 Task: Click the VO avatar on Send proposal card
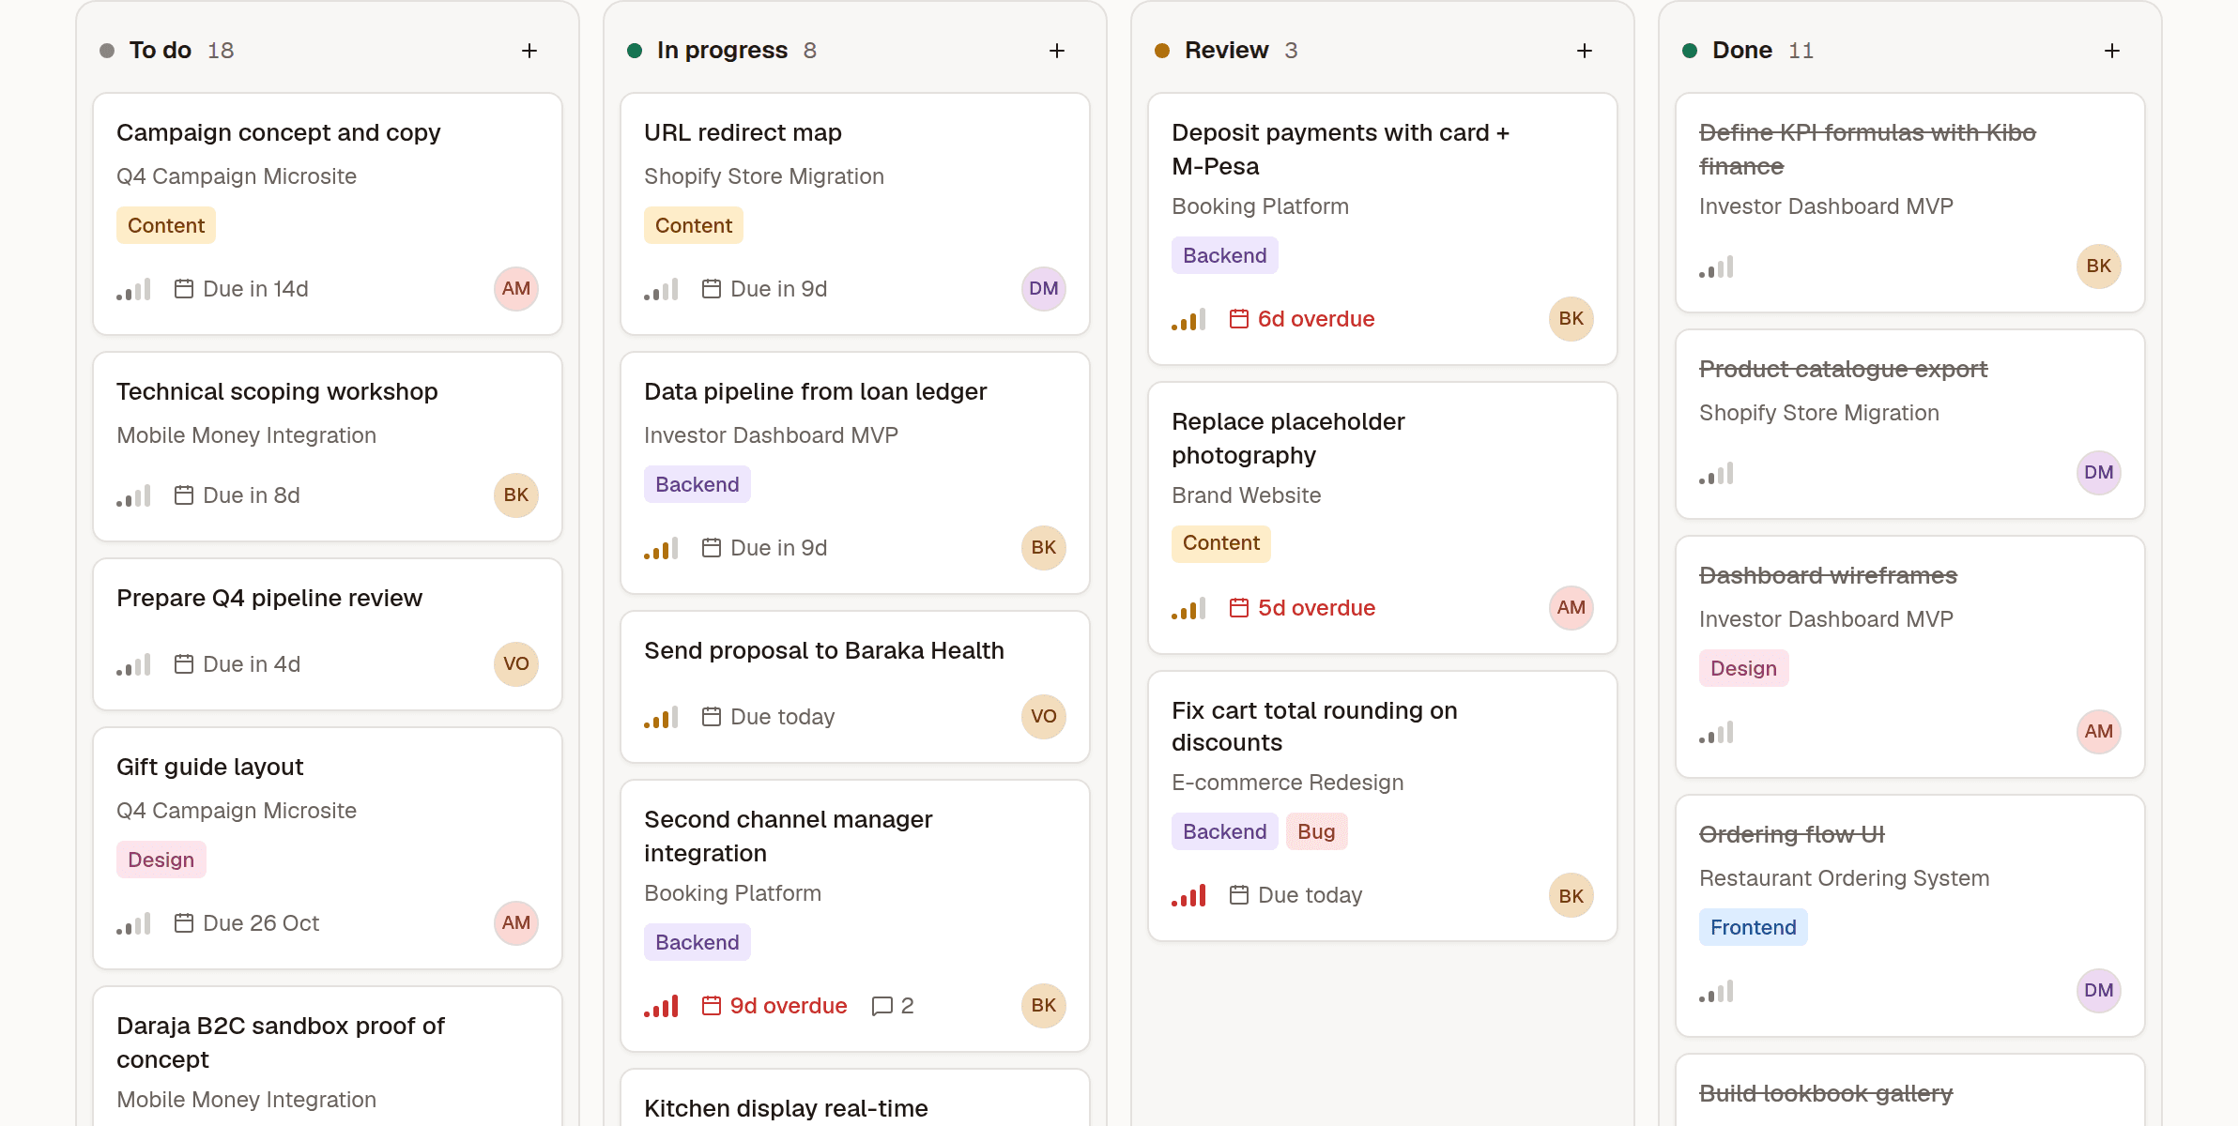[1044, 717]
